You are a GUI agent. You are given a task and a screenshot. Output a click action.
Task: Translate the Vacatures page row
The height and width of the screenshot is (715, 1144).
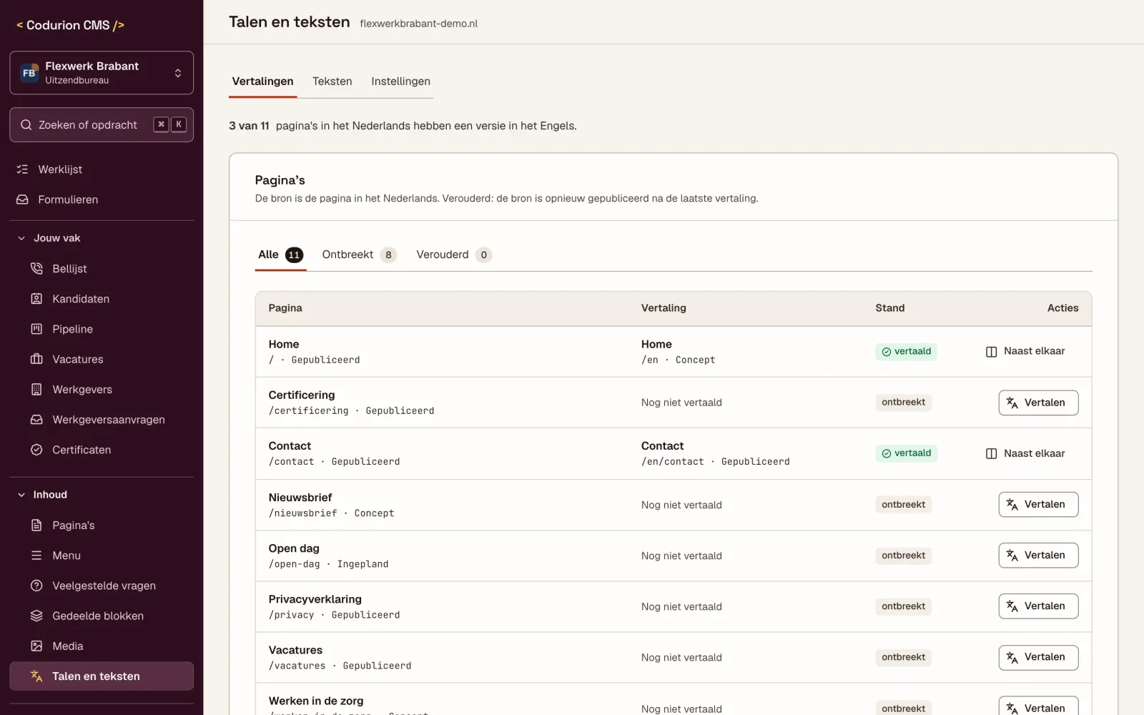(x=1038, y=657)
